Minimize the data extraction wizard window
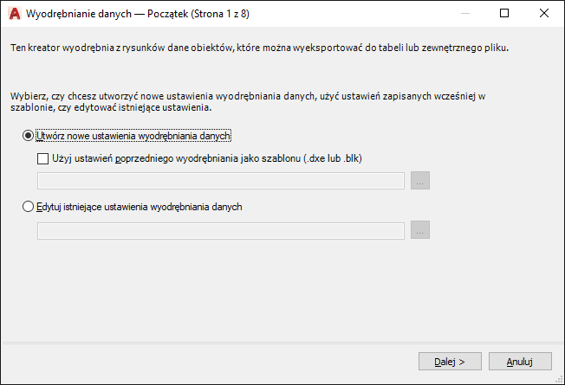The height and width of the screenshot is (385, 565). 466,14
